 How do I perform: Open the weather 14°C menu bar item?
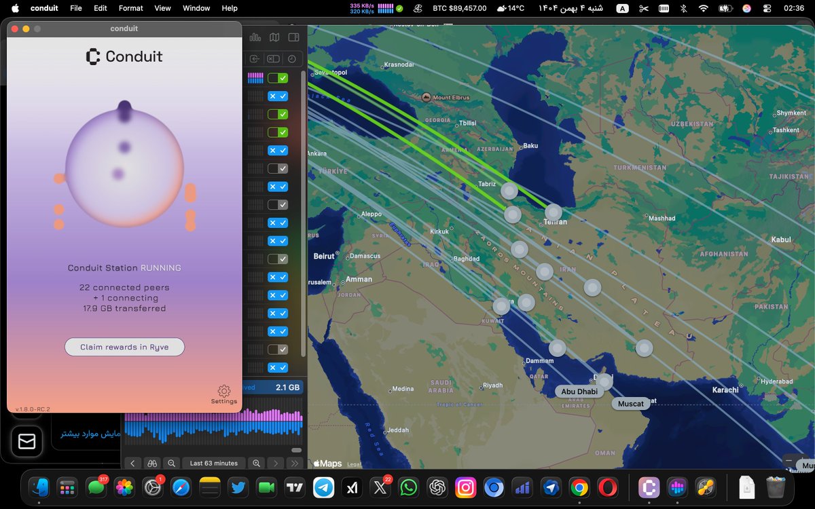(x=511, y=8)
